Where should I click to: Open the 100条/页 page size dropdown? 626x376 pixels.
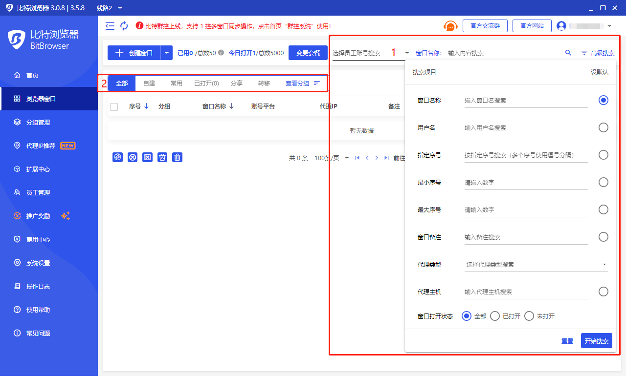click(x=332, y=158)
